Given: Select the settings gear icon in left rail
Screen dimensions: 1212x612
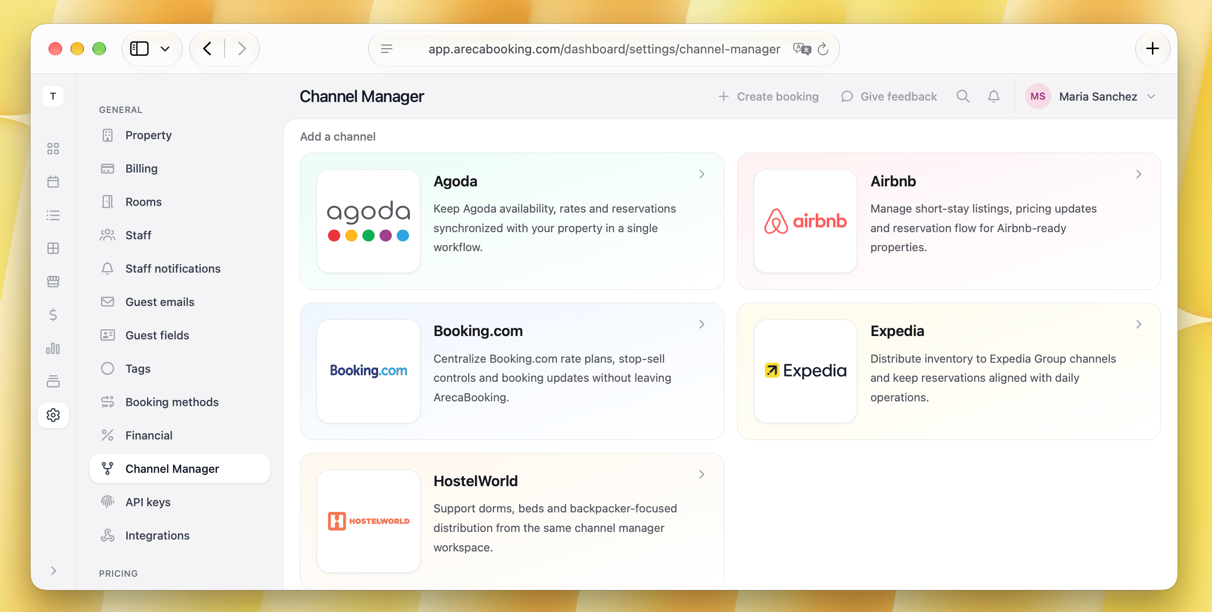Looking at the screenshot, I should click(x=53, y=415).
